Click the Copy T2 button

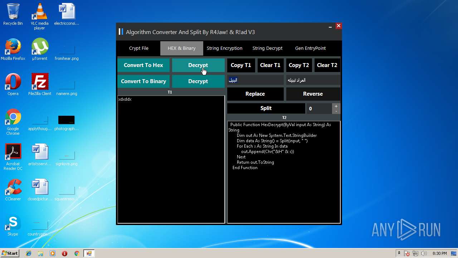299,65
